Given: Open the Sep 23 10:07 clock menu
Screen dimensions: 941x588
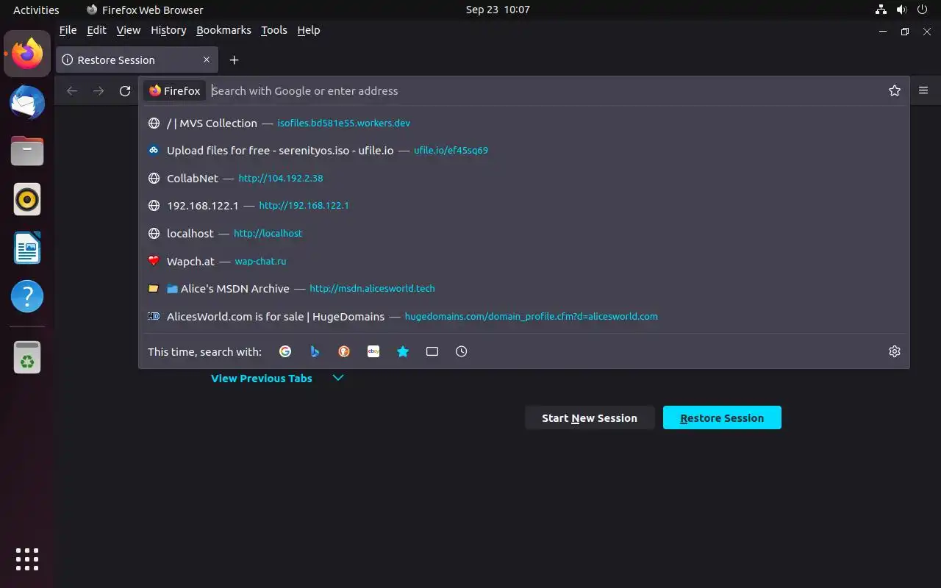Looking at the screenshot, I should (498, 10).
